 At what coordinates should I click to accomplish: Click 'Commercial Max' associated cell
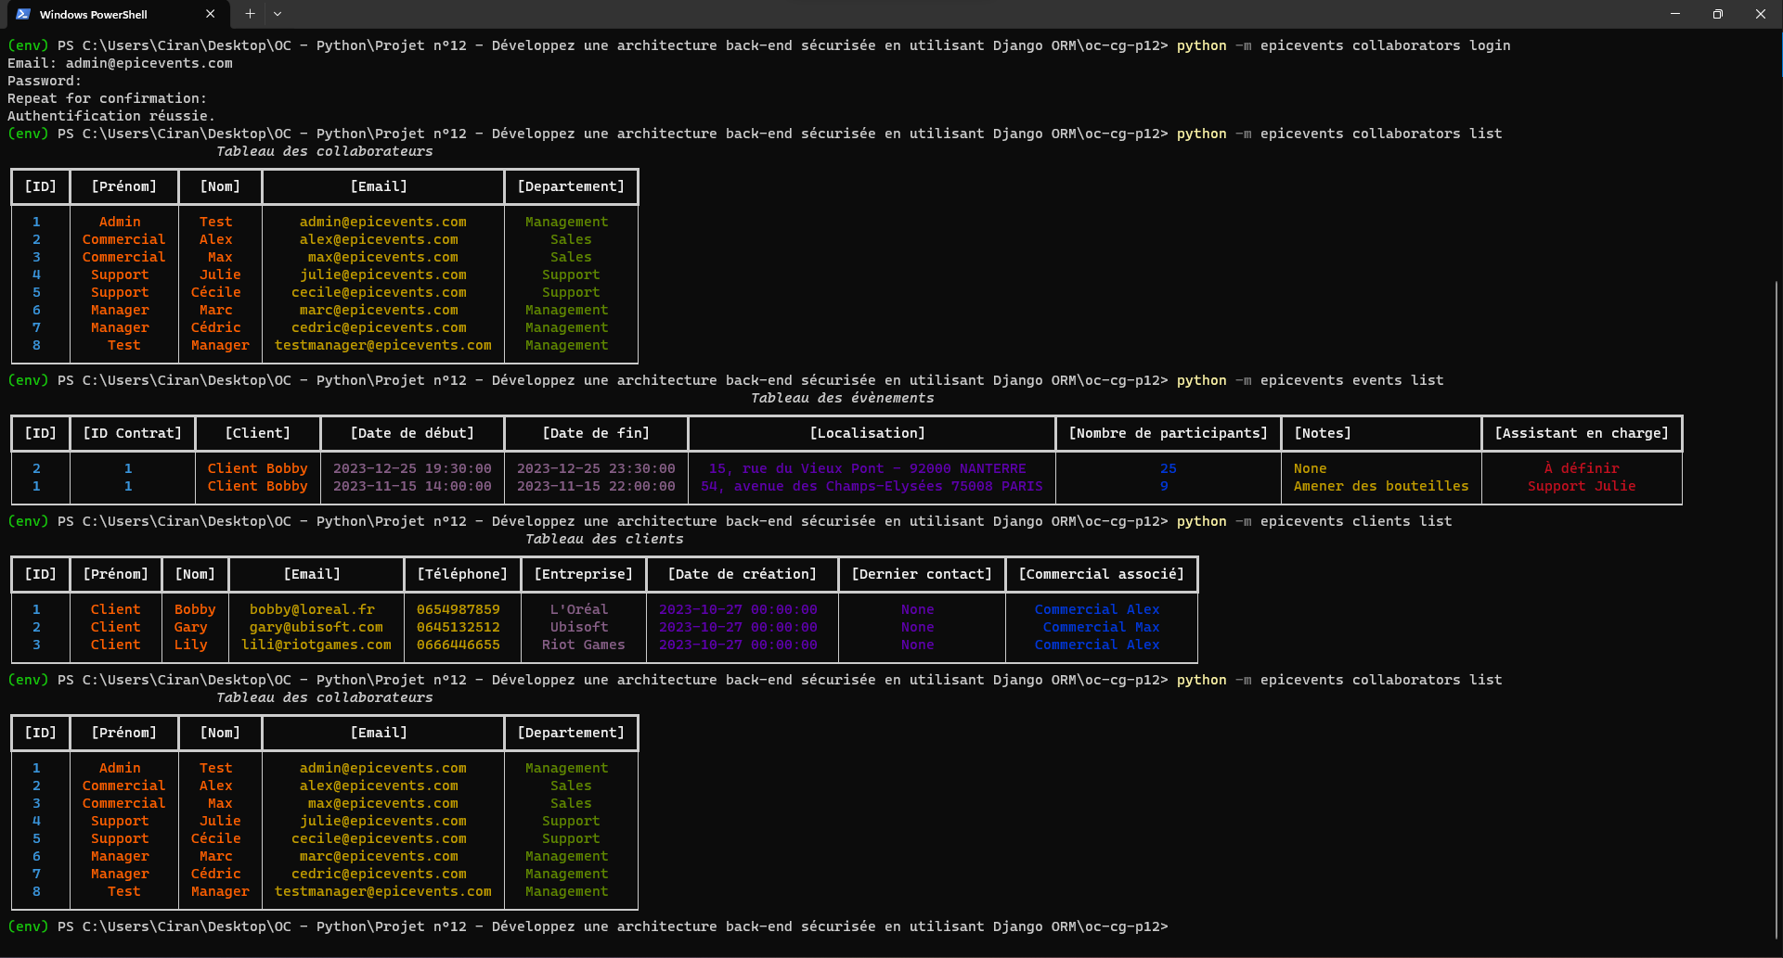(x=1102, y=627)
